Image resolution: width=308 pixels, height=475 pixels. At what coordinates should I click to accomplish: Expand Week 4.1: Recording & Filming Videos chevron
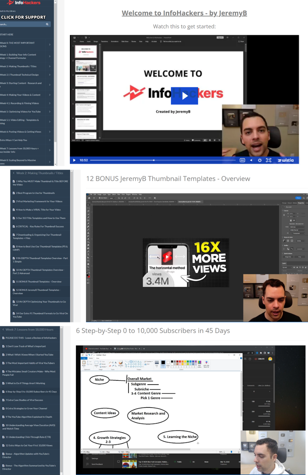(x=50, y=103)
